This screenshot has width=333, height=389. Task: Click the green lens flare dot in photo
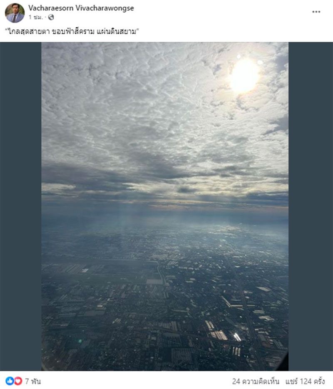point(80,341)
